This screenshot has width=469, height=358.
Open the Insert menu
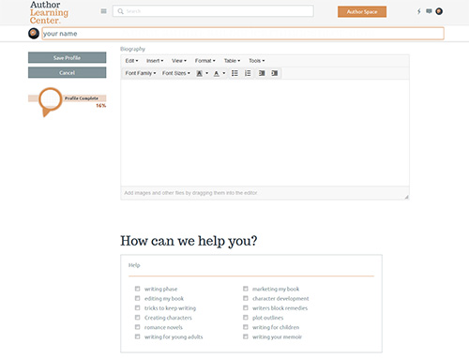(155, 61)
